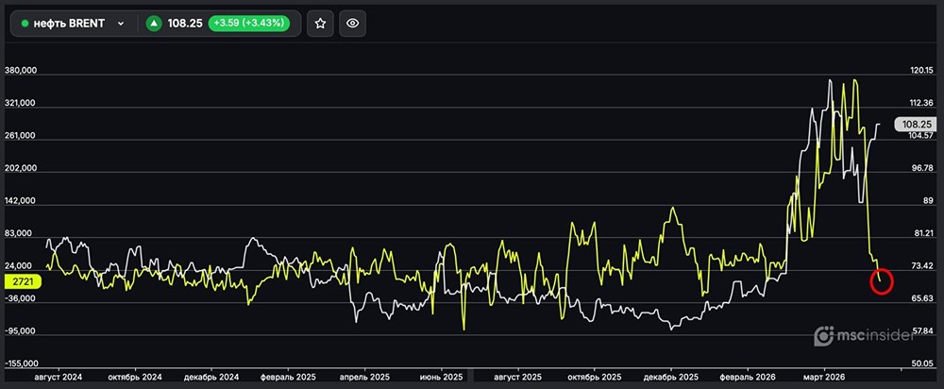Screen dimensions: 944x389
Task: Click the 108.25 price tag on right axis
Action: [x=916, y=124]
